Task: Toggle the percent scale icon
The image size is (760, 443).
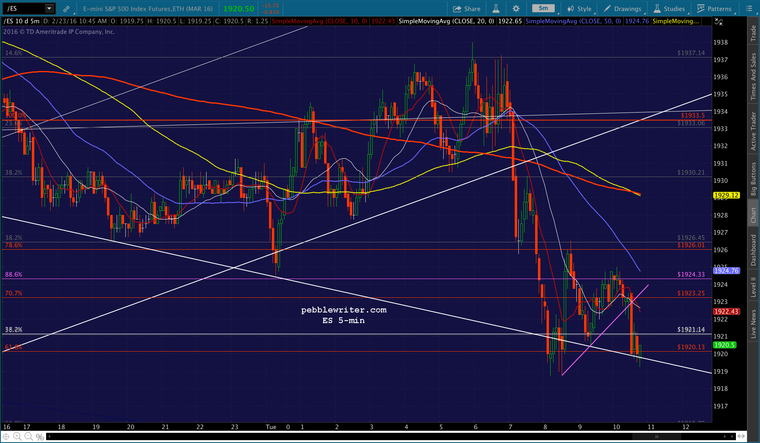Action: (40, 437)
